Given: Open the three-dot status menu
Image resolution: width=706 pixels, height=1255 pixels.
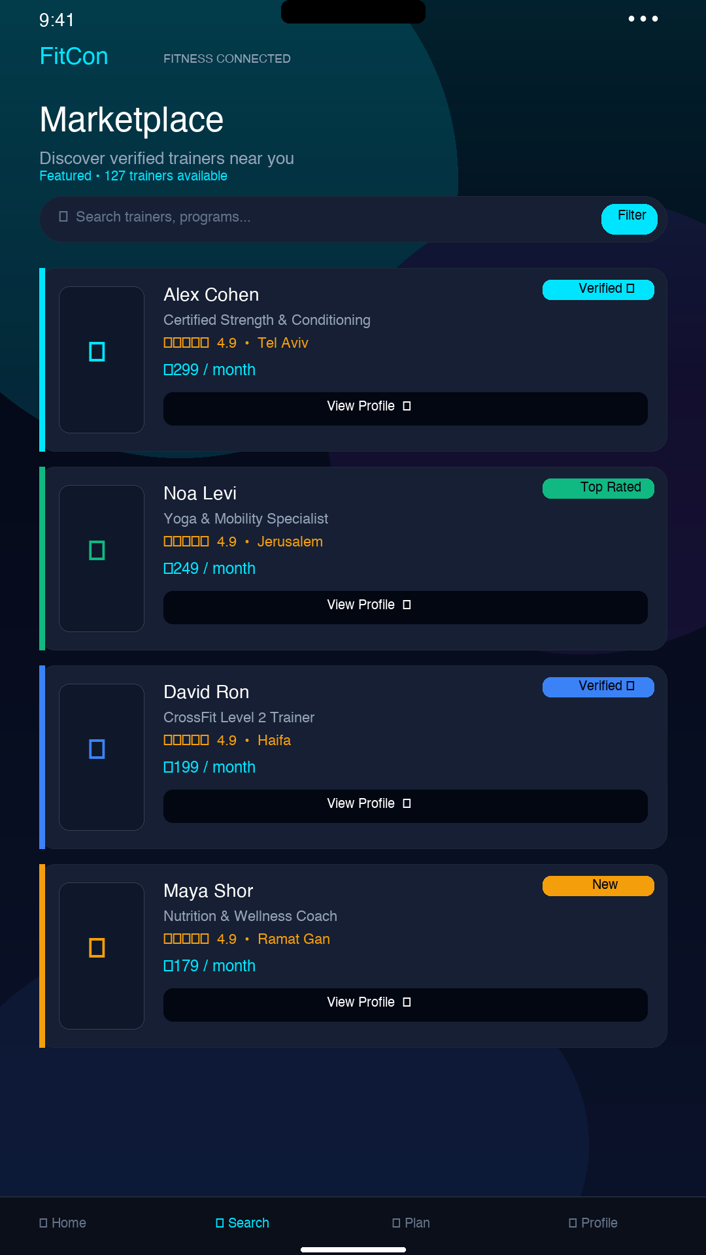Looking at the screenshot, I should pyautogui.click(x=643, y=19).
